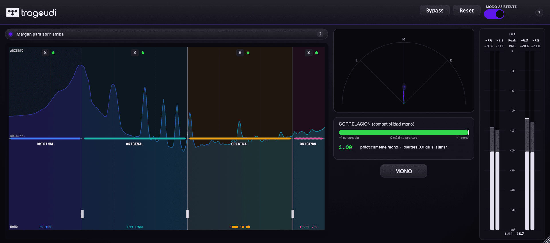Open help icon in Margen para abrir arriba bar

tap(320, 34)
